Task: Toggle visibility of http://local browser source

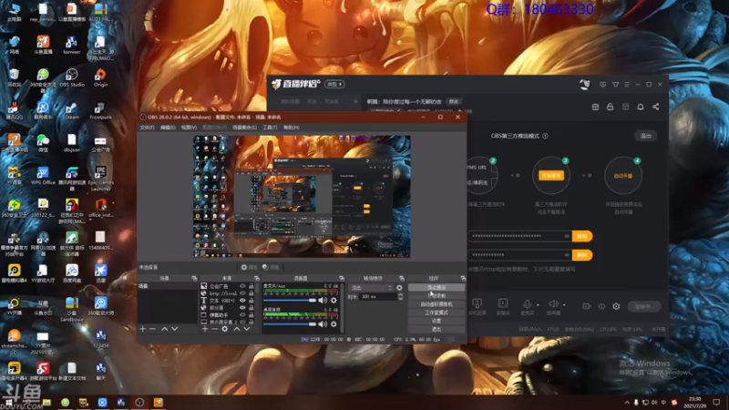Action: 242,293
